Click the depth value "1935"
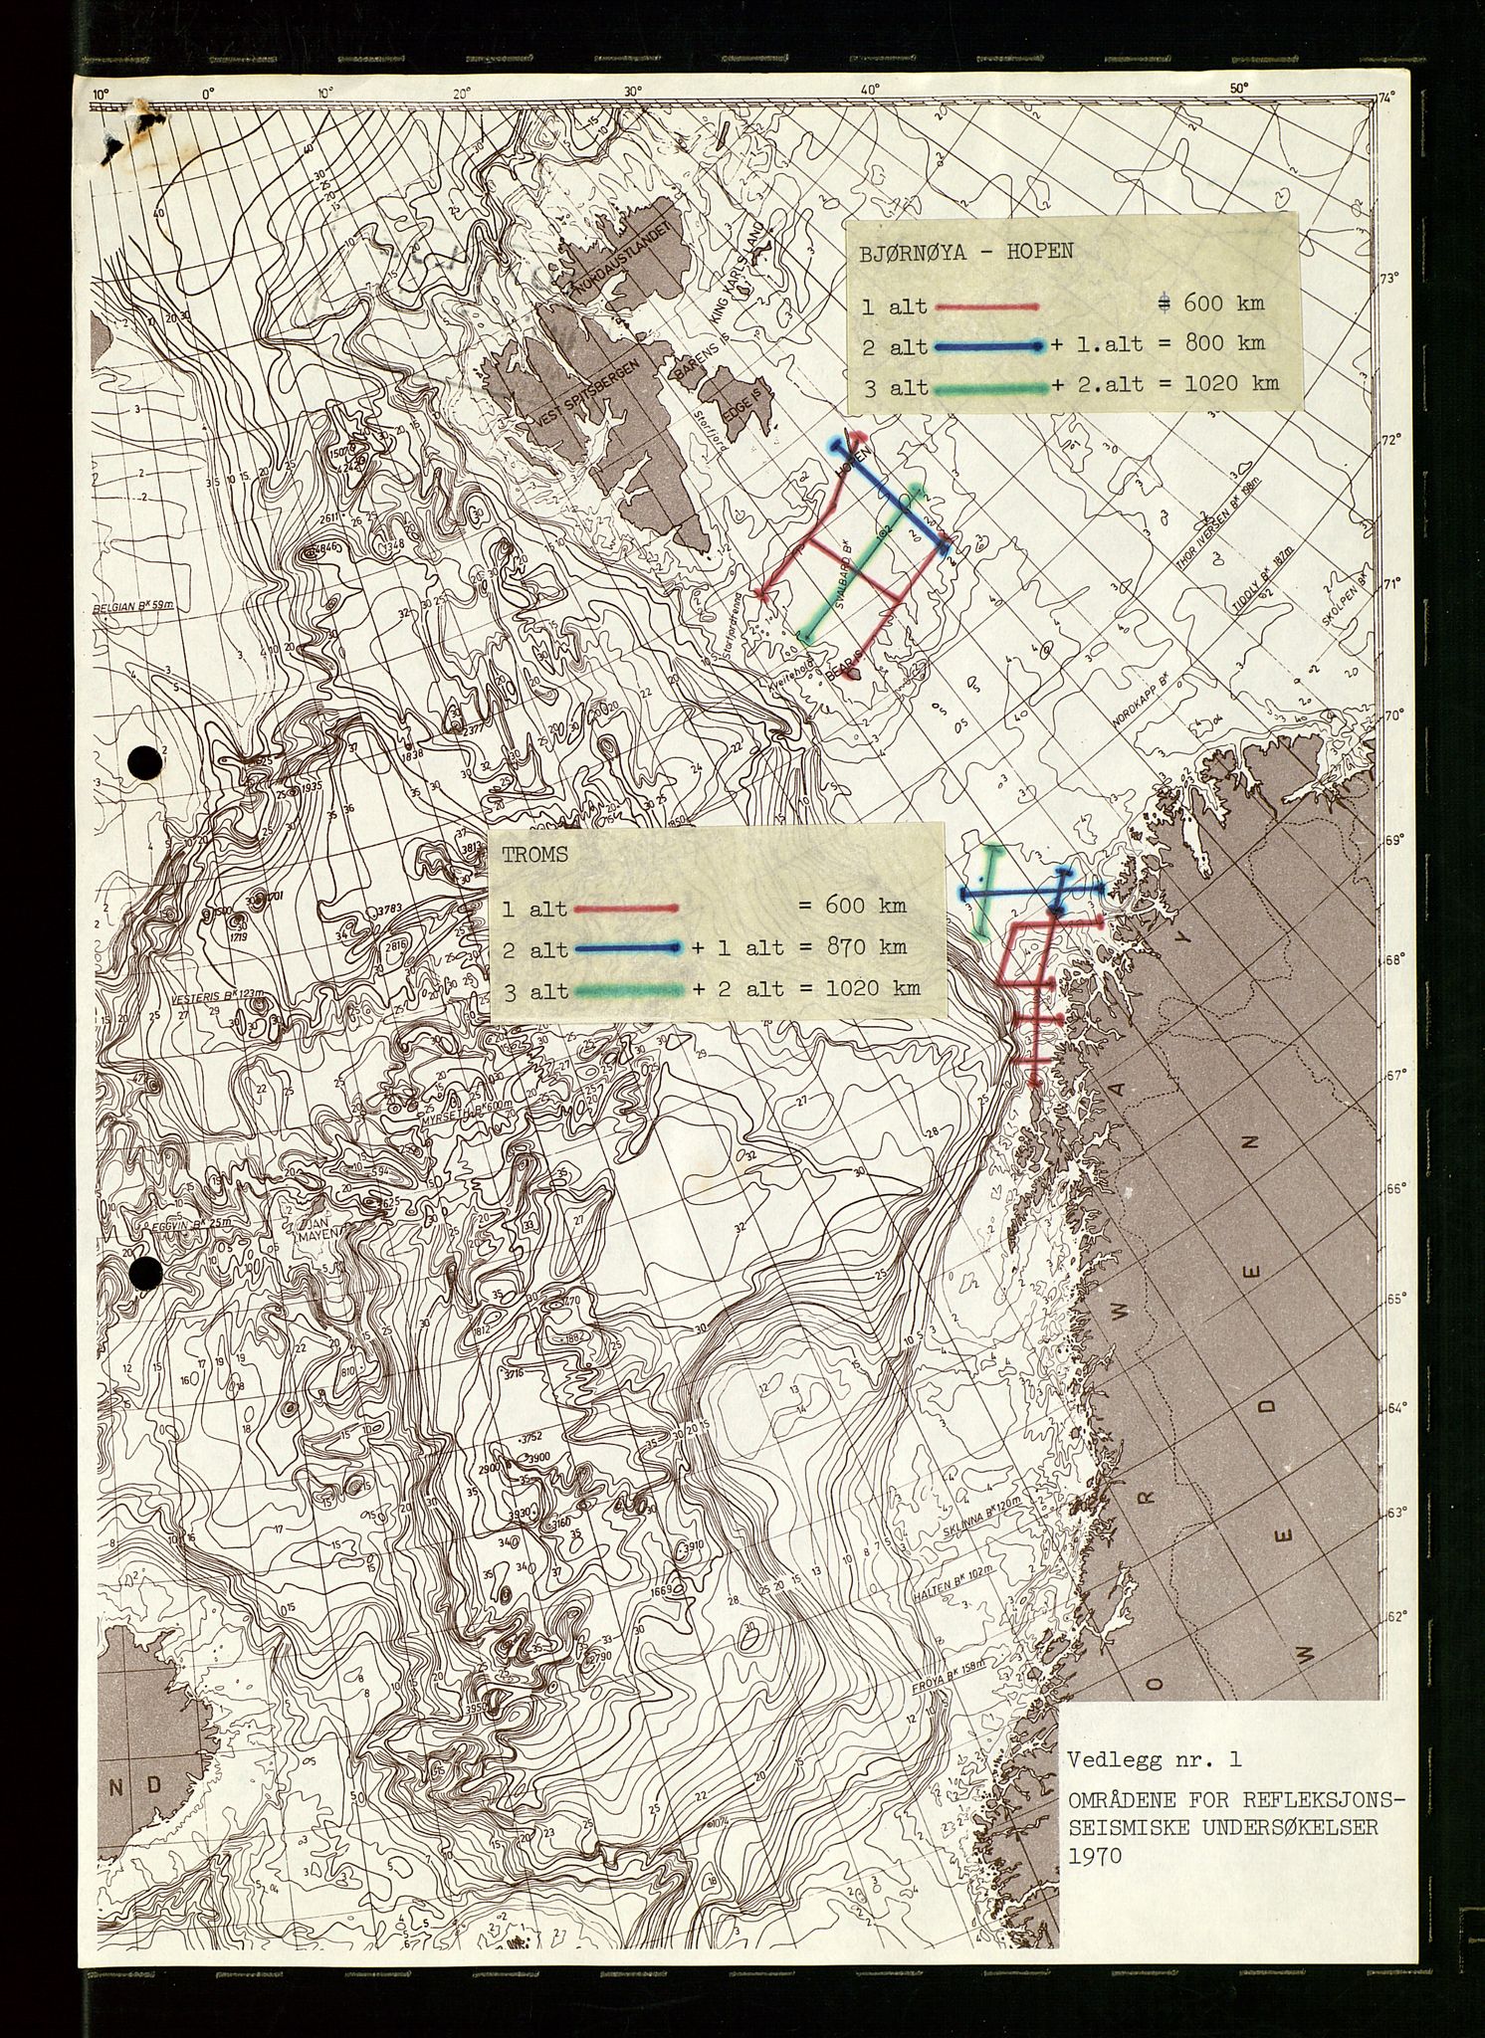 310,786
